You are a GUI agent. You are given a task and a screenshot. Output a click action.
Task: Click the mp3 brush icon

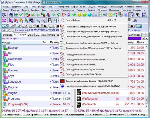coord(135,20)
